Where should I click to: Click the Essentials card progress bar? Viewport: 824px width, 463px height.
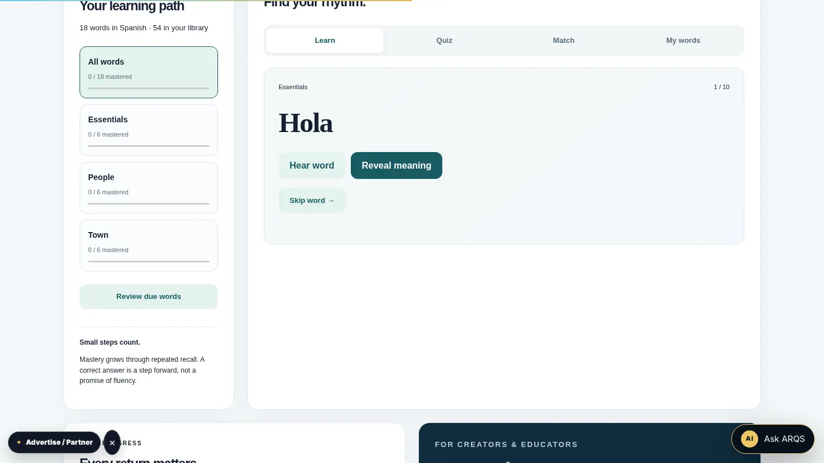149,146
